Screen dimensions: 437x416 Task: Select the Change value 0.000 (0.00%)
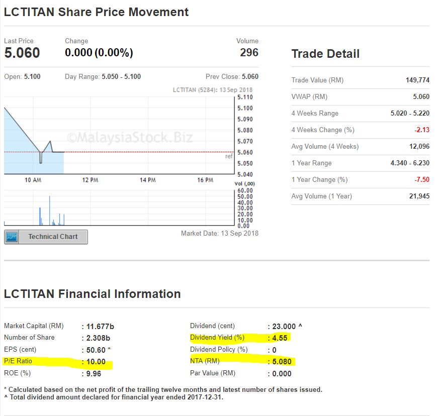pos(99,53)
